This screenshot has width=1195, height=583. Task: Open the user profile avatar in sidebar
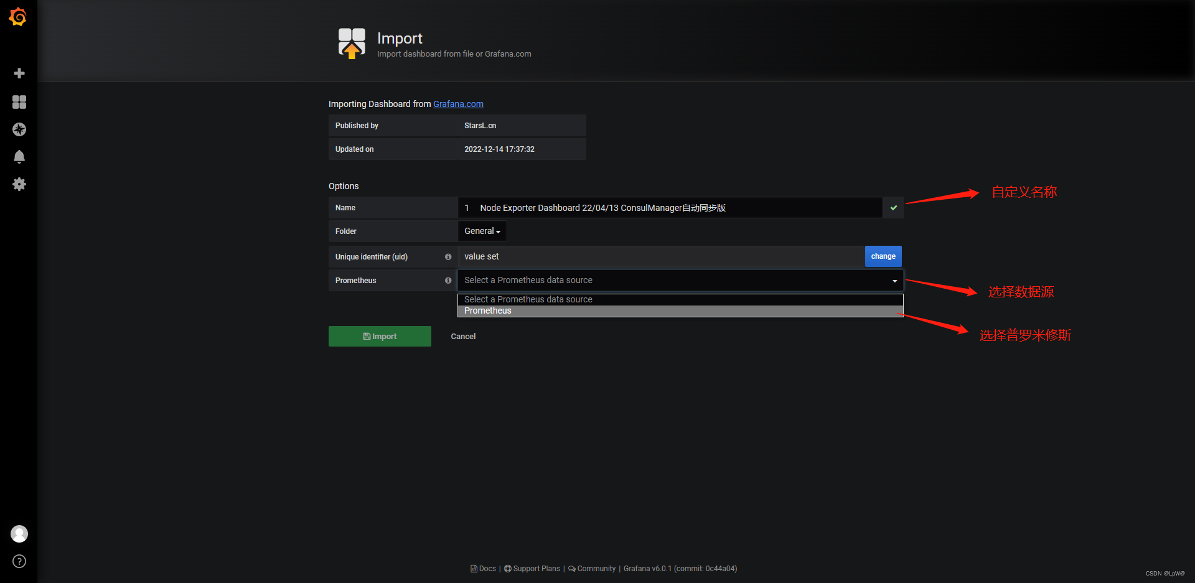pos(19,534)
